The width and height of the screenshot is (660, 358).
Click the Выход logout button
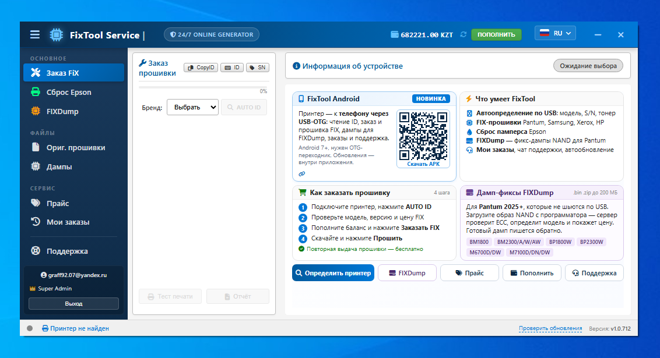coord(73,303)
